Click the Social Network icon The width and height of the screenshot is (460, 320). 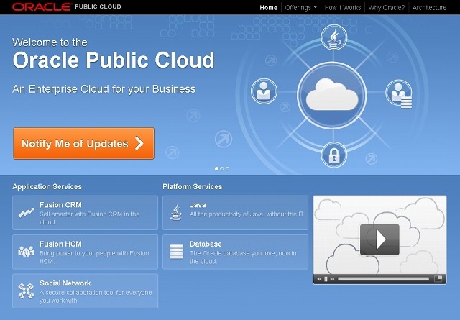tap(27, 291)
